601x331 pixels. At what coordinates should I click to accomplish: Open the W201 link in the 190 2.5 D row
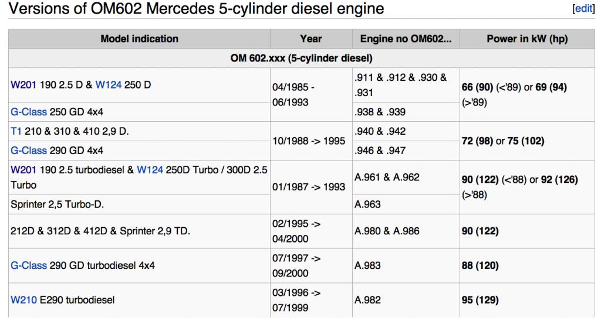[x=22, y=84]
